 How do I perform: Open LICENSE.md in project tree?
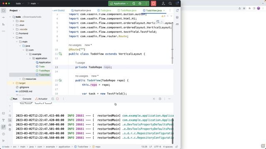coord(24,91)
